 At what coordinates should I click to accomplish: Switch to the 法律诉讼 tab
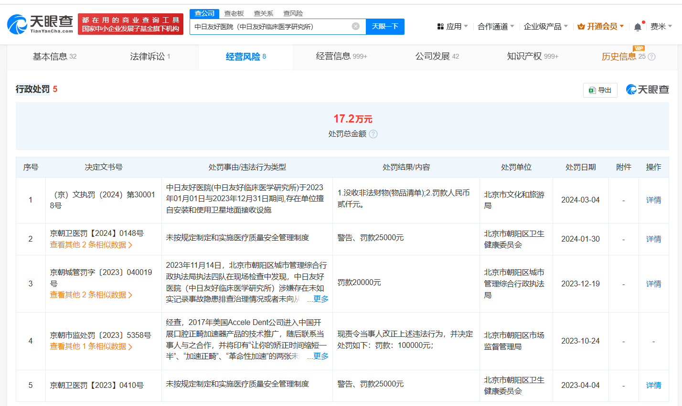(150, 57)
